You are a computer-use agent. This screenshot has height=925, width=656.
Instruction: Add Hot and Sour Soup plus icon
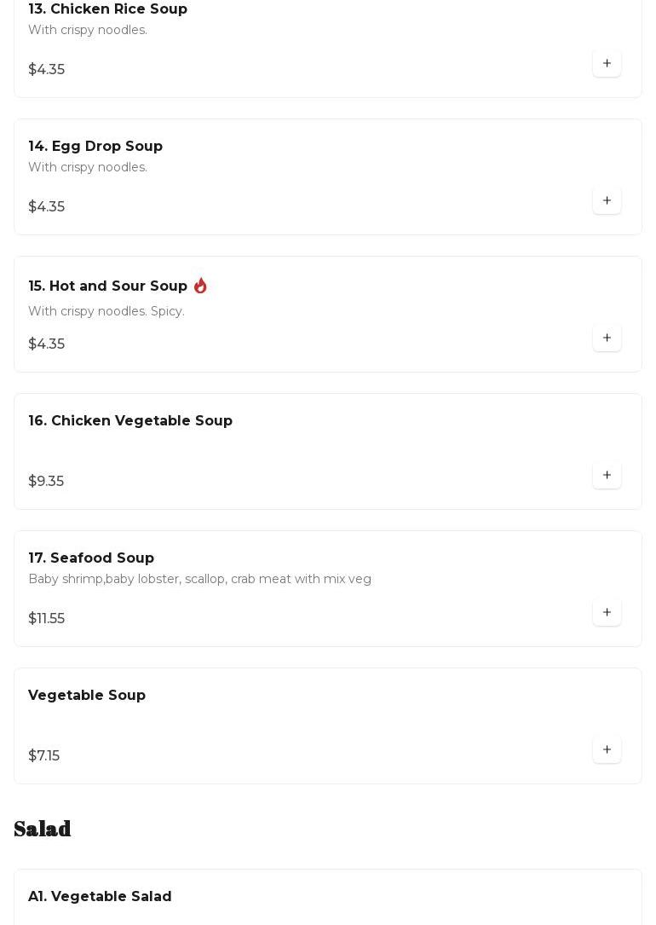(x=607, y=338)
